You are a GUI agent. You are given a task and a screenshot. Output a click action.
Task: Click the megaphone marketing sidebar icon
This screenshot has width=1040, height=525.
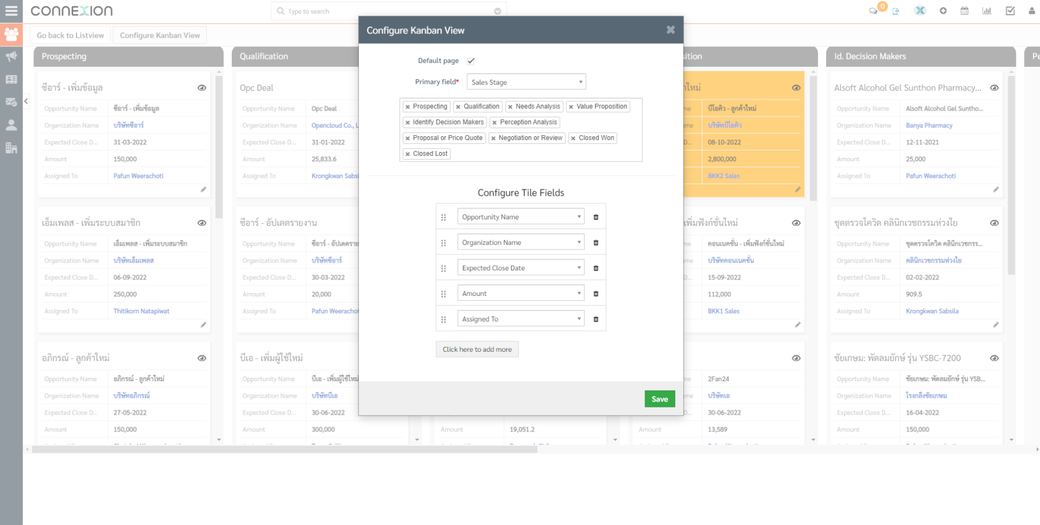pos(11,56)
